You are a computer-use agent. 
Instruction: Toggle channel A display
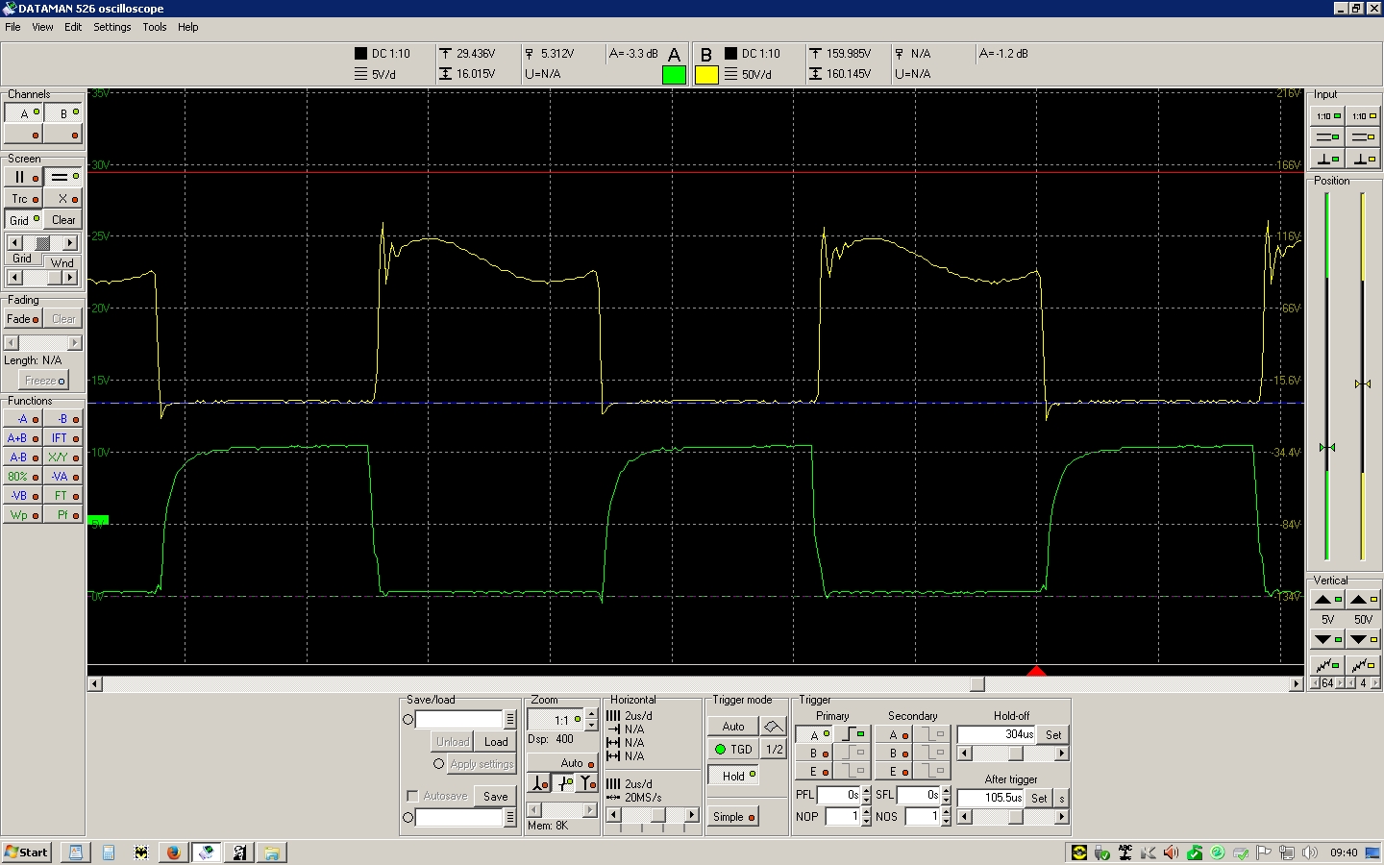click(24, 113)
